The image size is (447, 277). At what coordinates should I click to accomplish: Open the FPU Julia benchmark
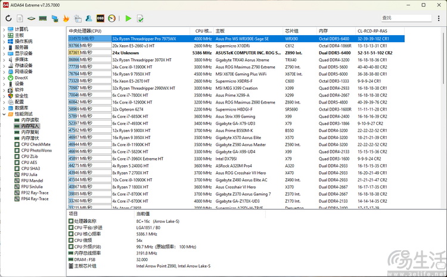pyautogui.click(x=29, y=175)
